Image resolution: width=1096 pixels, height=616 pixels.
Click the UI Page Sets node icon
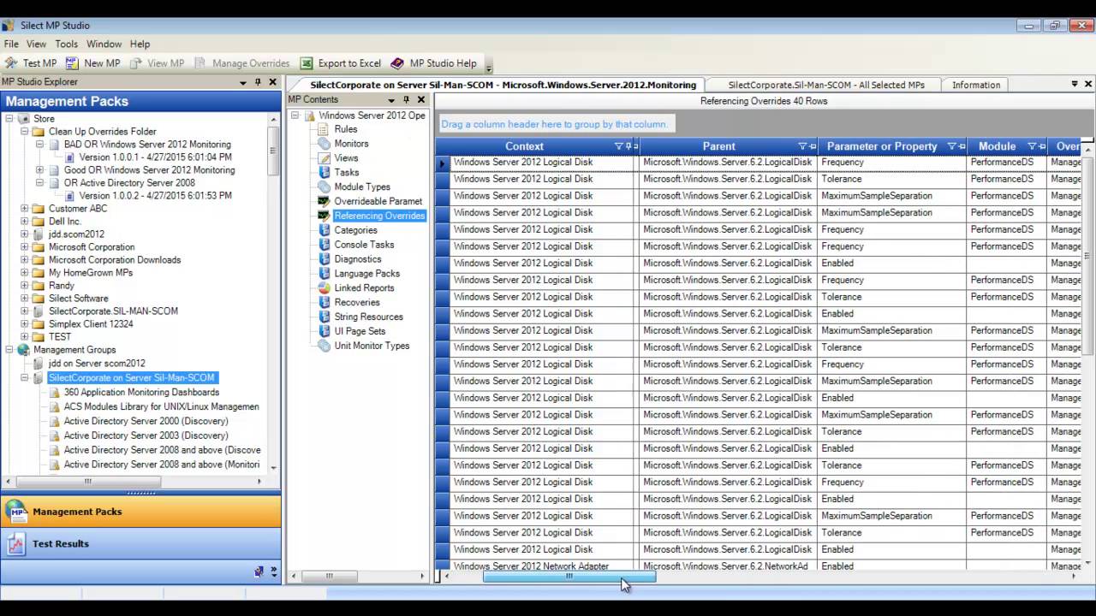click(x=325, y=331)
